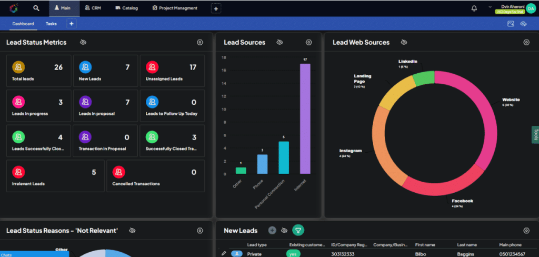Click the Last name cell Baggins
539x257 pixels.
(465, 254)
